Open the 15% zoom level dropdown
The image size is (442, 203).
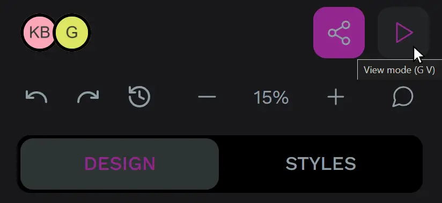coord(271,97)
